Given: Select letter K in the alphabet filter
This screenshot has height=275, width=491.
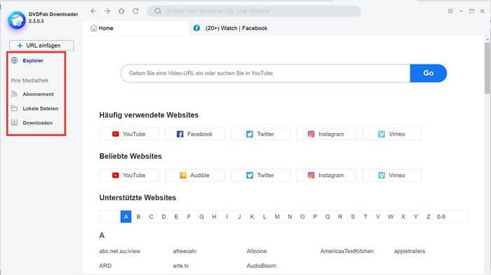Looking at the screenshot, I should pyautogui.click(x=252, y=216).
